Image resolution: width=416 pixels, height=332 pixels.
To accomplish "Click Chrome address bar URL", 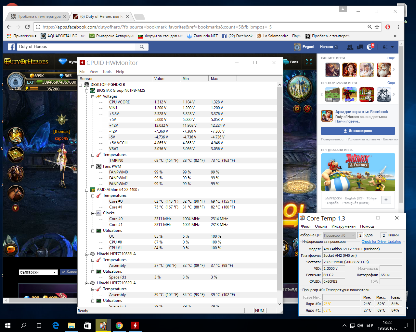I will 157,27.
